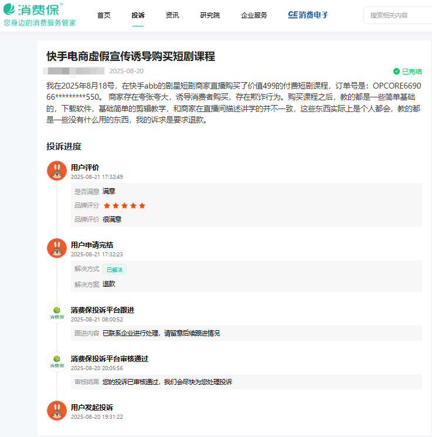Click the rabbit avatar beside 用户申请完结

tap(57, 248)
